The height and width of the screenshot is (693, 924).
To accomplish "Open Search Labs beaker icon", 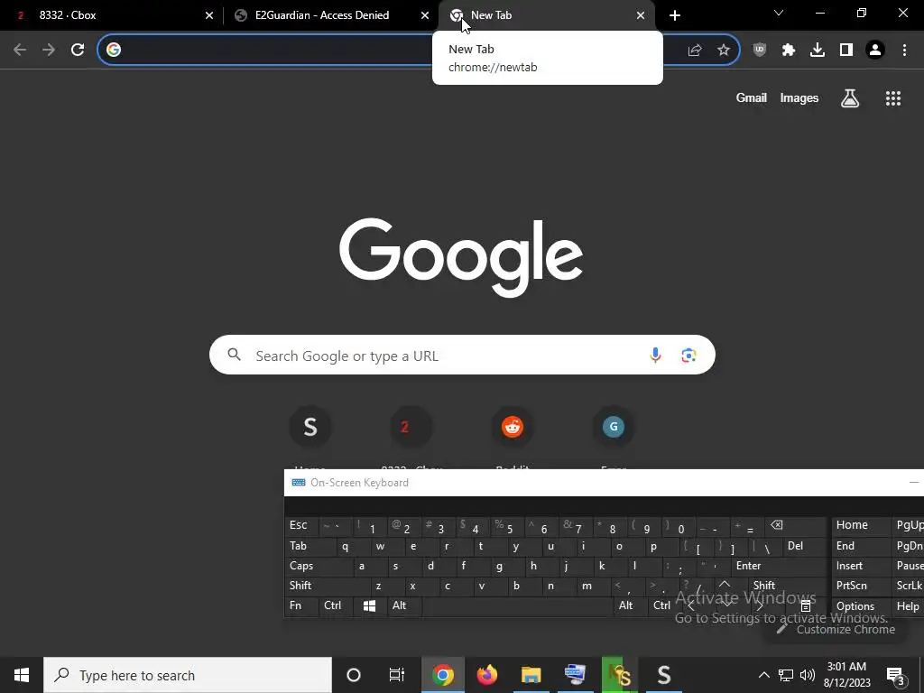I will [850, 98].
